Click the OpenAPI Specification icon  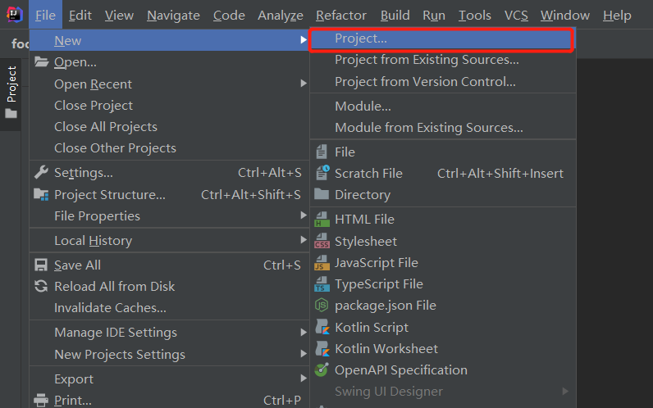[x=322, y=370]
